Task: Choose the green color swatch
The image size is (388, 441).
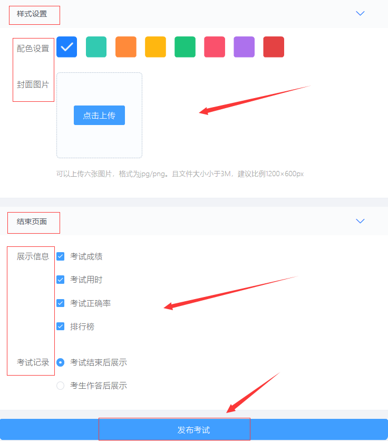Action: coord(185,47)
